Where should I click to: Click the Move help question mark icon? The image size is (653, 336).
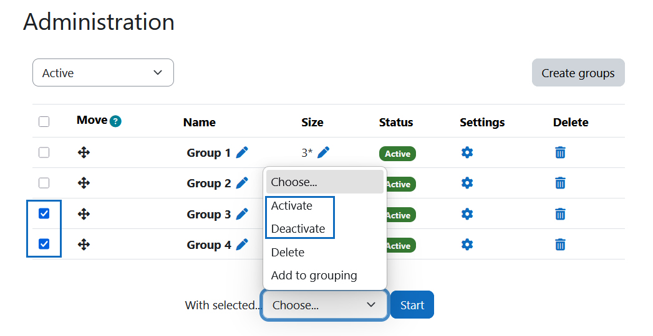click(115, 121)
